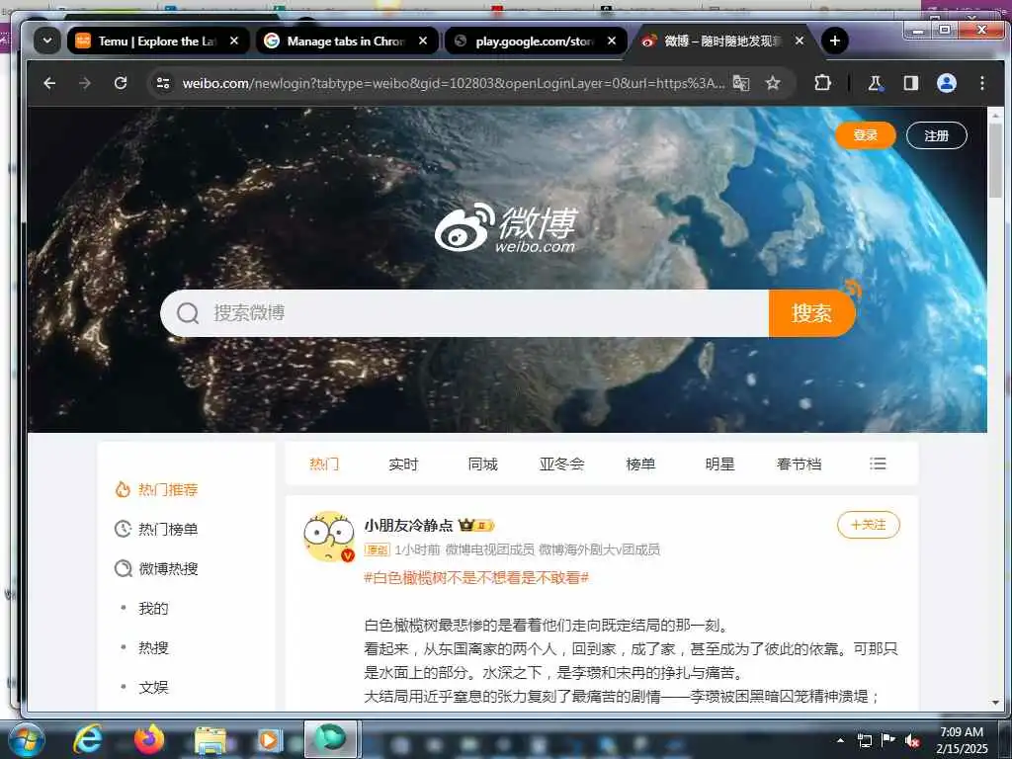1012x759 pixels.
Task: Launch Internet Explorer from taskbar
Action: 87,739
